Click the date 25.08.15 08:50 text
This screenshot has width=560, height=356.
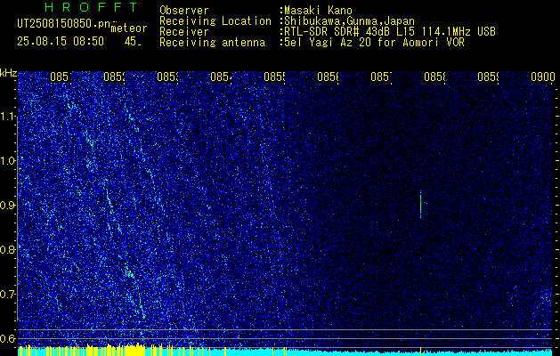pyautogui.click(x=61, y=42)
